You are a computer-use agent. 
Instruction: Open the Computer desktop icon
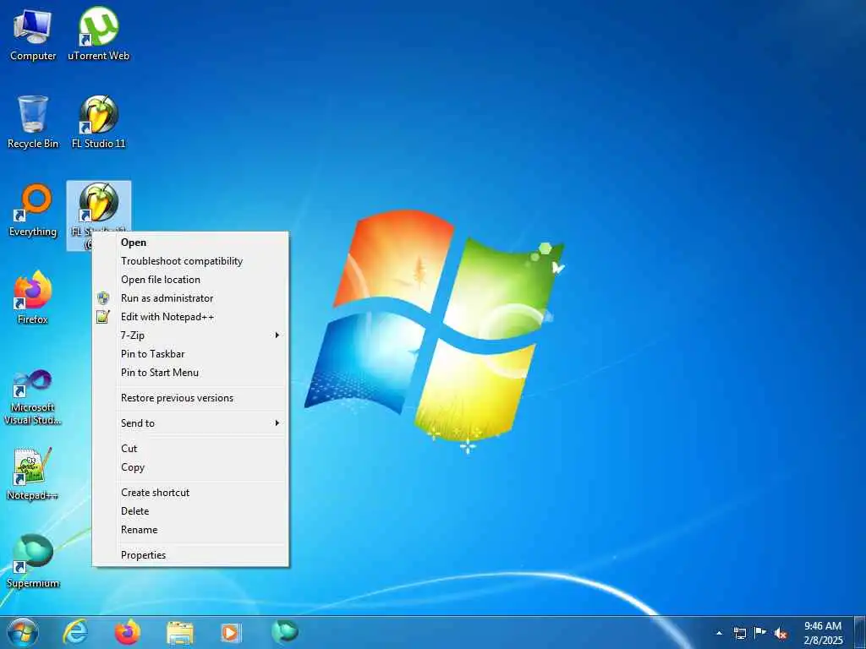coord(33,35)
